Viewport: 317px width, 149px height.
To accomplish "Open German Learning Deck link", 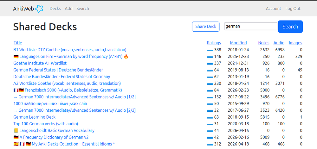I will point(34,117).
